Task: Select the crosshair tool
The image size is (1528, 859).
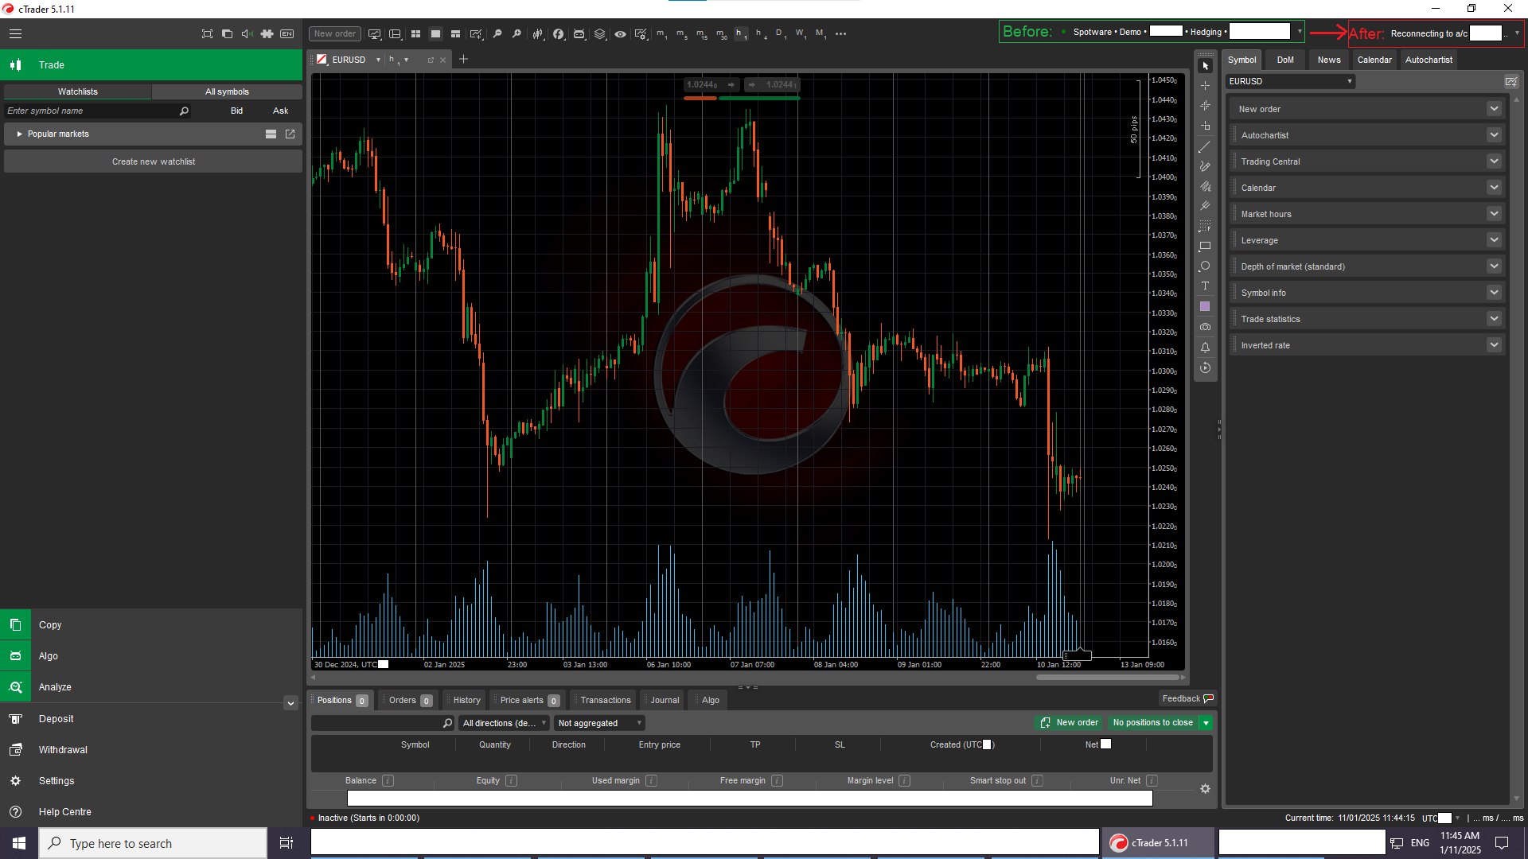Action: pos(1205,86)
